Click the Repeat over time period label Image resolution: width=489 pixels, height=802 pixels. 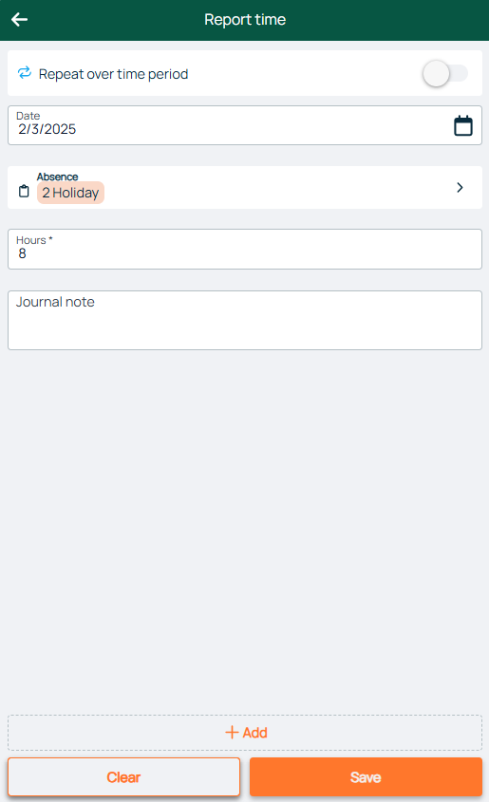point(114,74)
